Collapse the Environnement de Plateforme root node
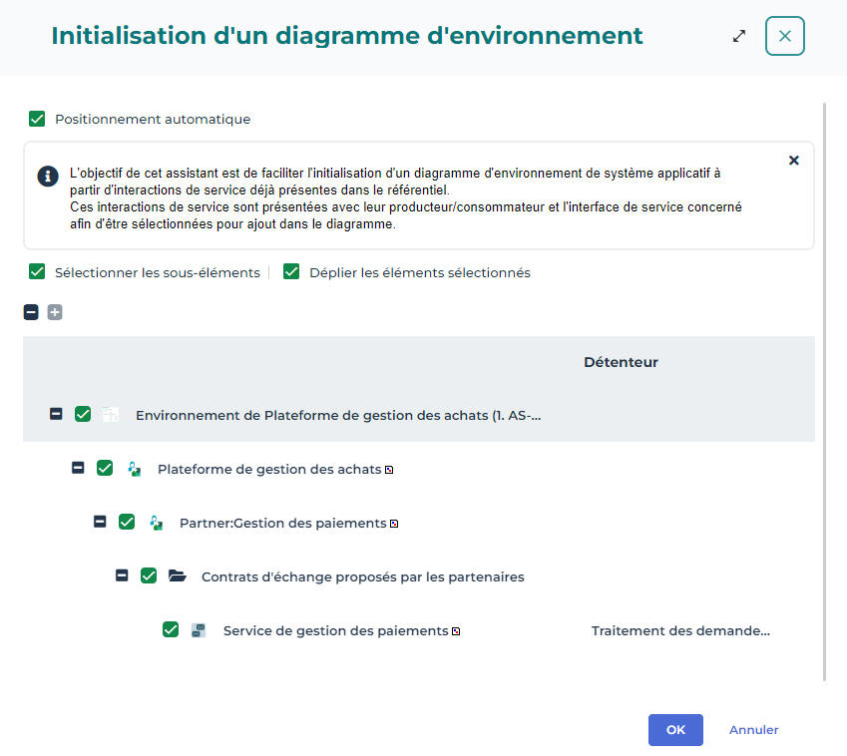 click(56, 414)
